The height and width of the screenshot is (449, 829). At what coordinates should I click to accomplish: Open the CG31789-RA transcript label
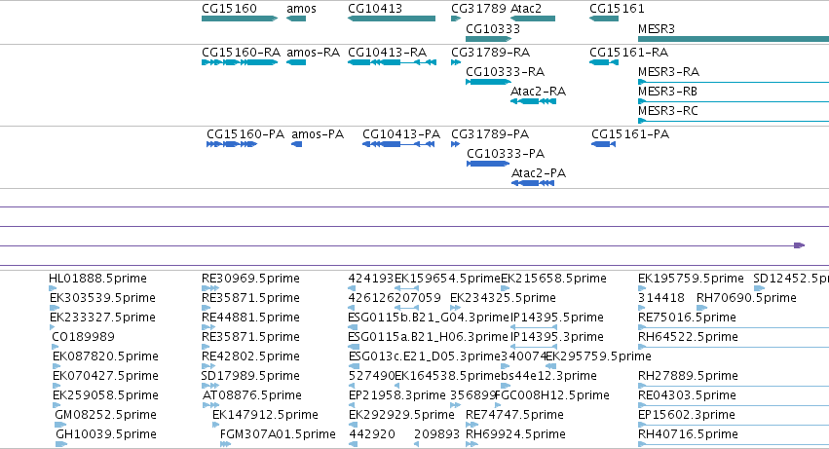coord(490,53)
